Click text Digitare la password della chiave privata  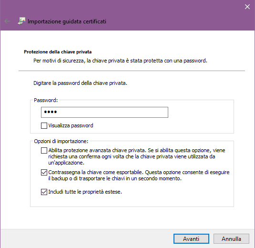(x=80, y=83)
